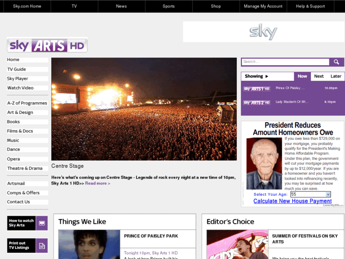This screenshot has height=259, width=345.
Task: Click the document icon beside Print out TV Listings
Action: 42,246
